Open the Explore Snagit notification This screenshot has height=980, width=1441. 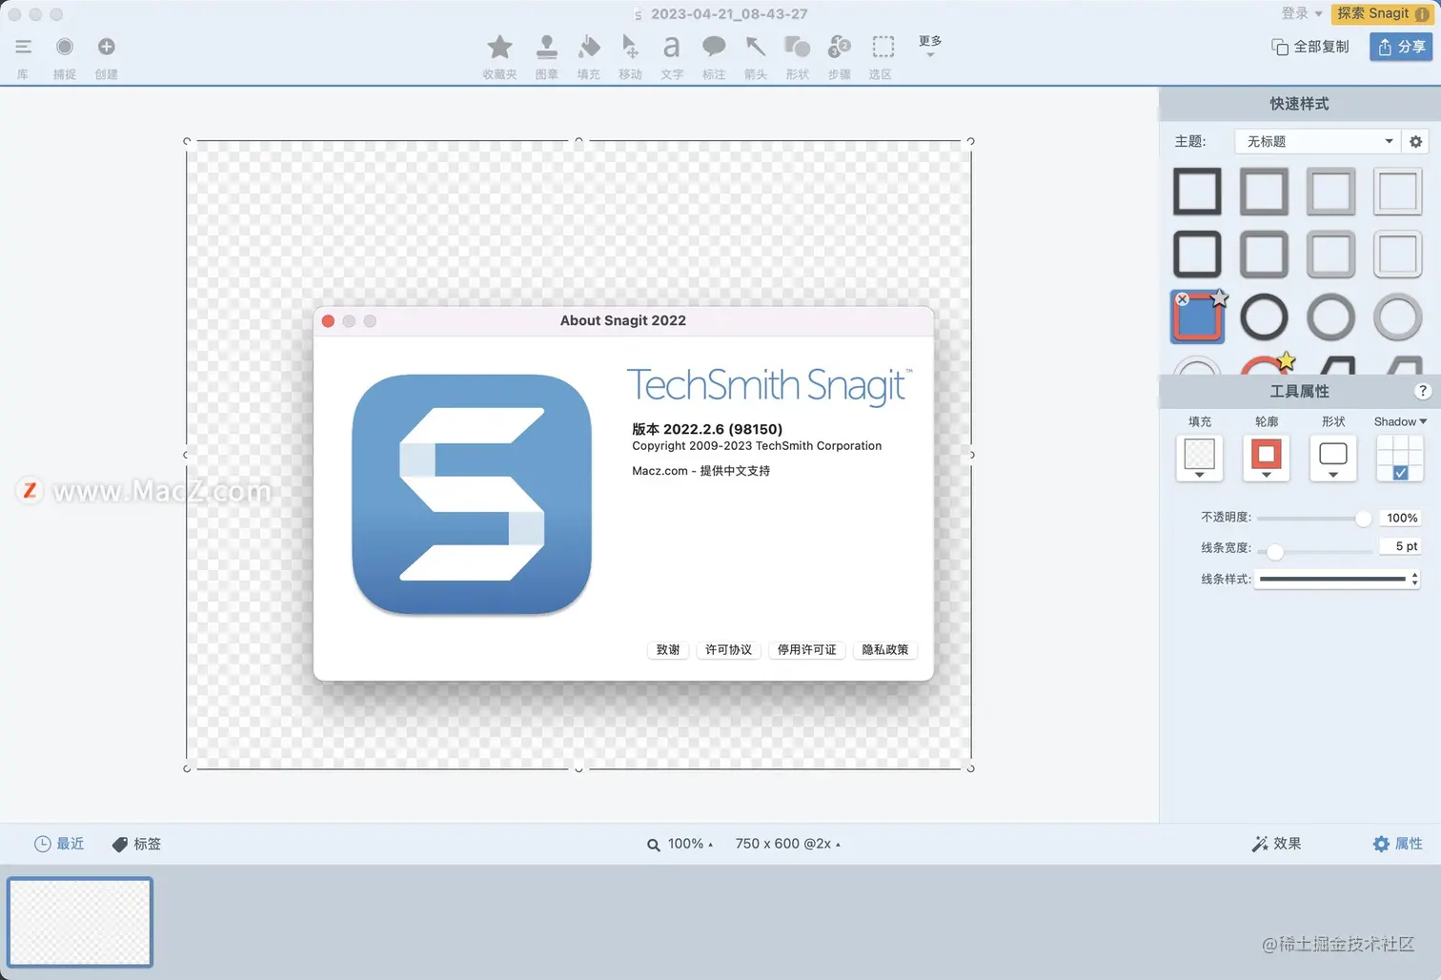click(1382, 13)
